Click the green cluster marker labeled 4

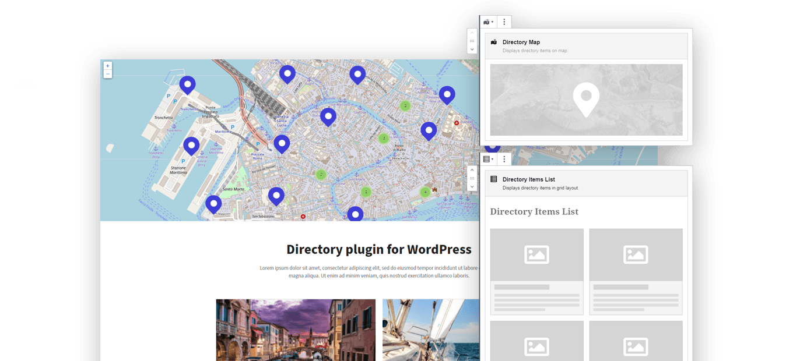[x=425, y=192]
